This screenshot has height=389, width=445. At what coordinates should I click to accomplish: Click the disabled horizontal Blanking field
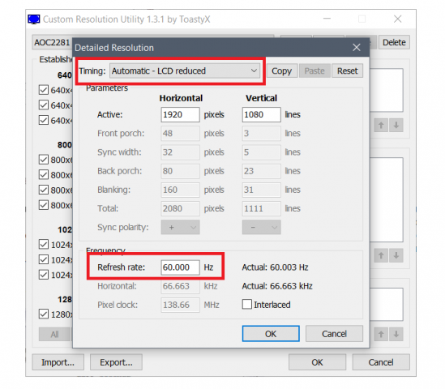tap(180, 190)
